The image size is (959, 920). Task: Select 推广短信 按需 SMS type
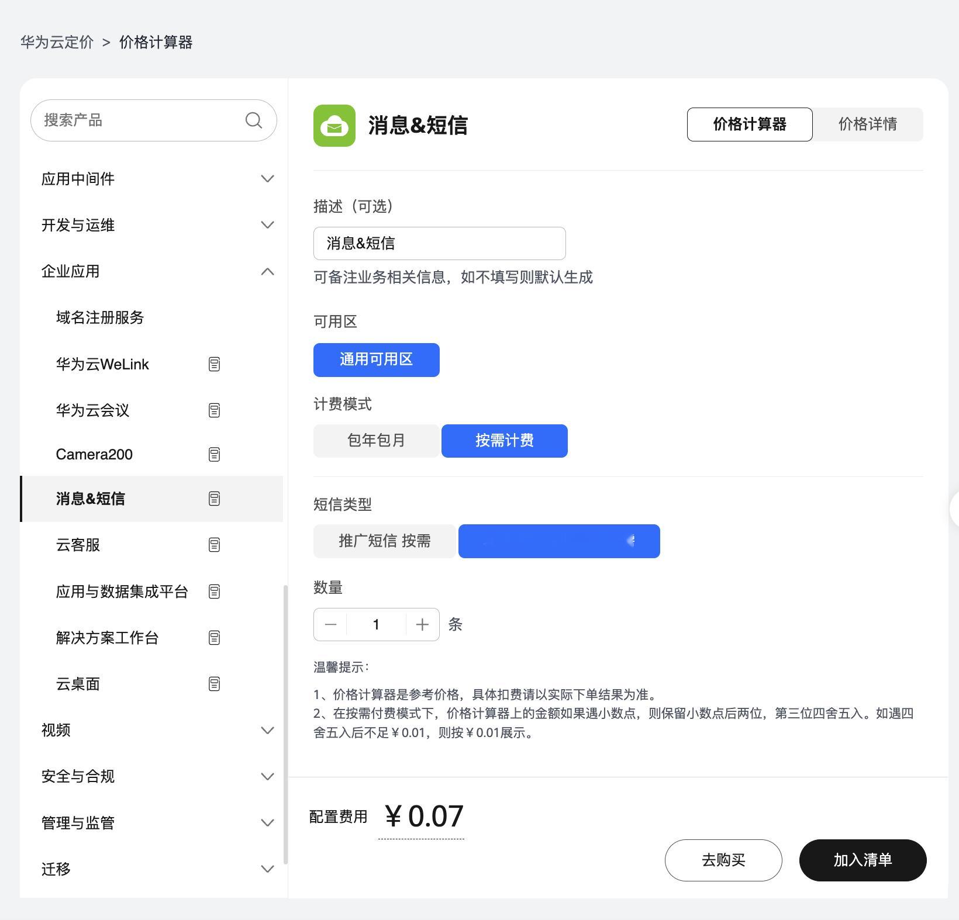tap(385, 541)
